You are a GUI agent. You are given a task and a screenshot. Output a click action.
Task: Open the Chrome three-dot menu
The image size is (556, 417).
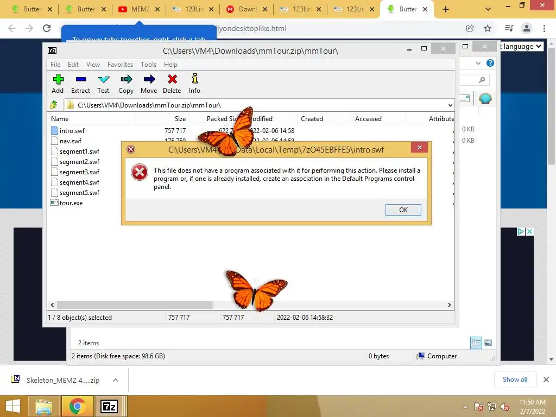[544, 28]
